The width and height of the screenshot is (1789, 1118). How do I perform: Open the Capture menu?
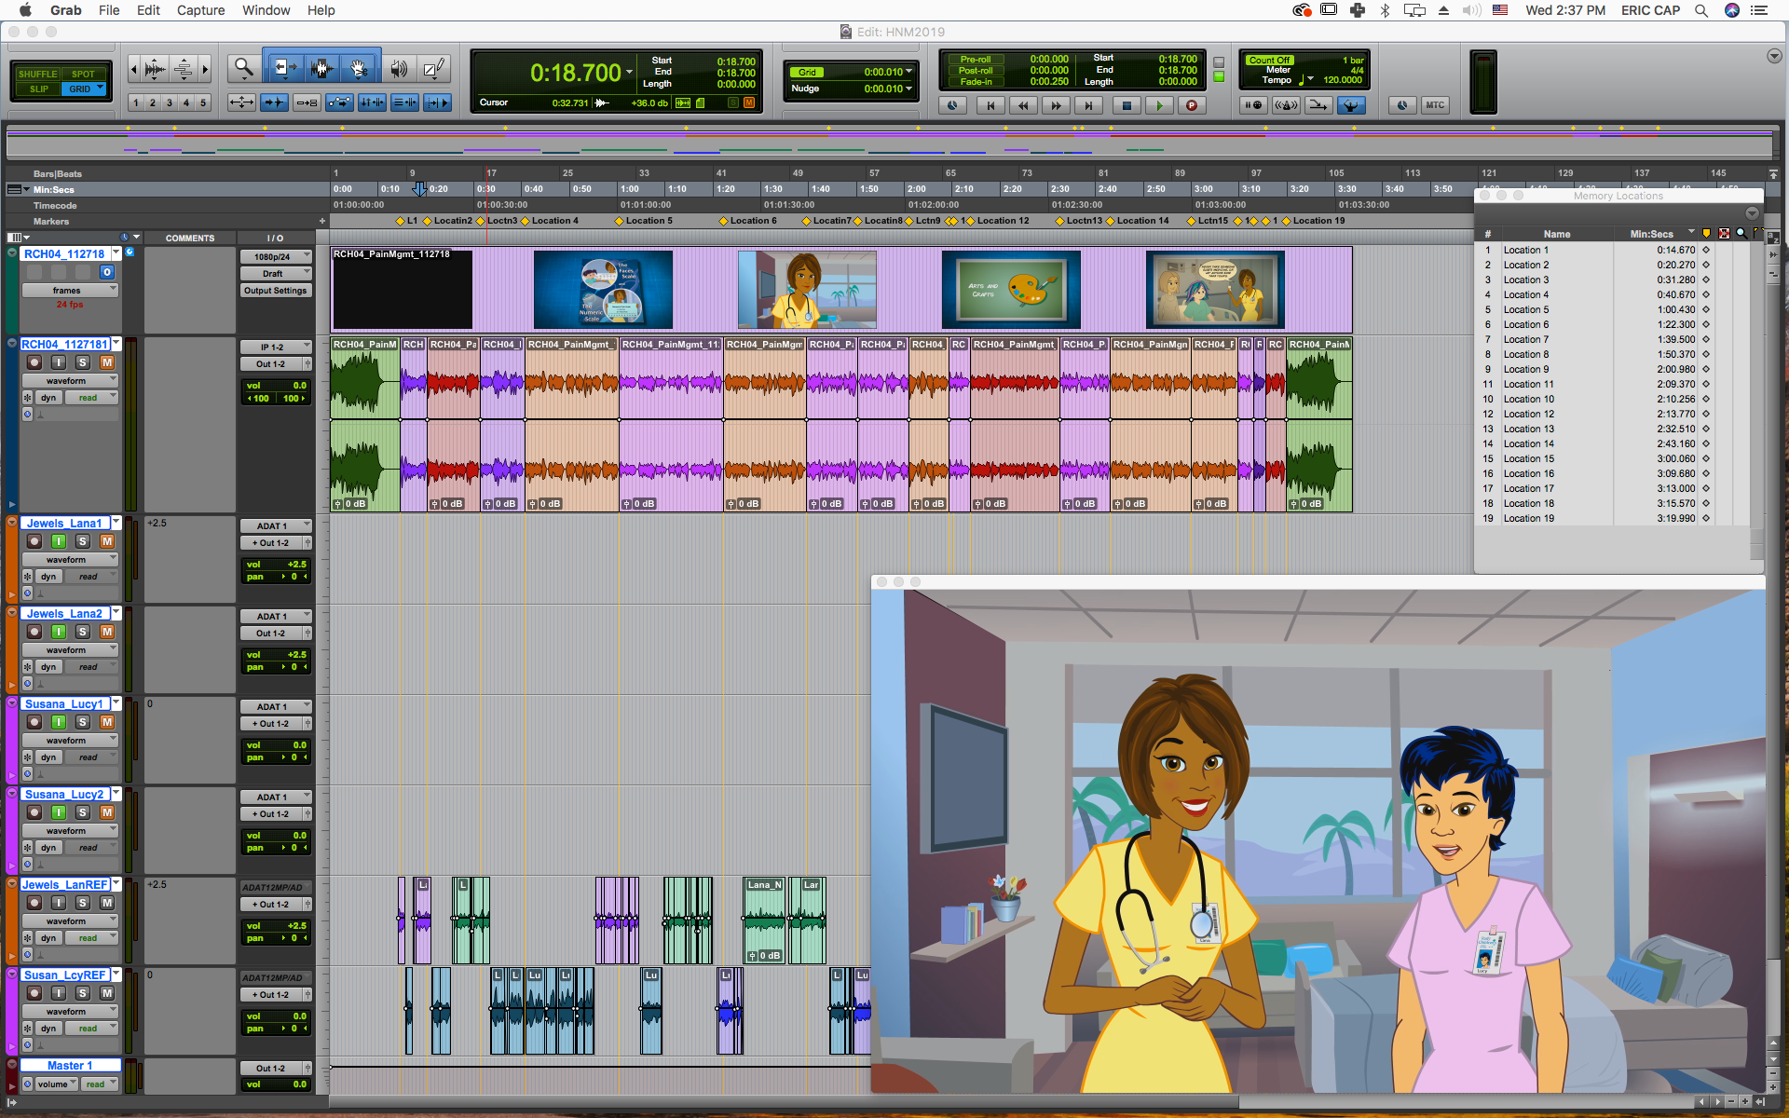pos(200,10)
